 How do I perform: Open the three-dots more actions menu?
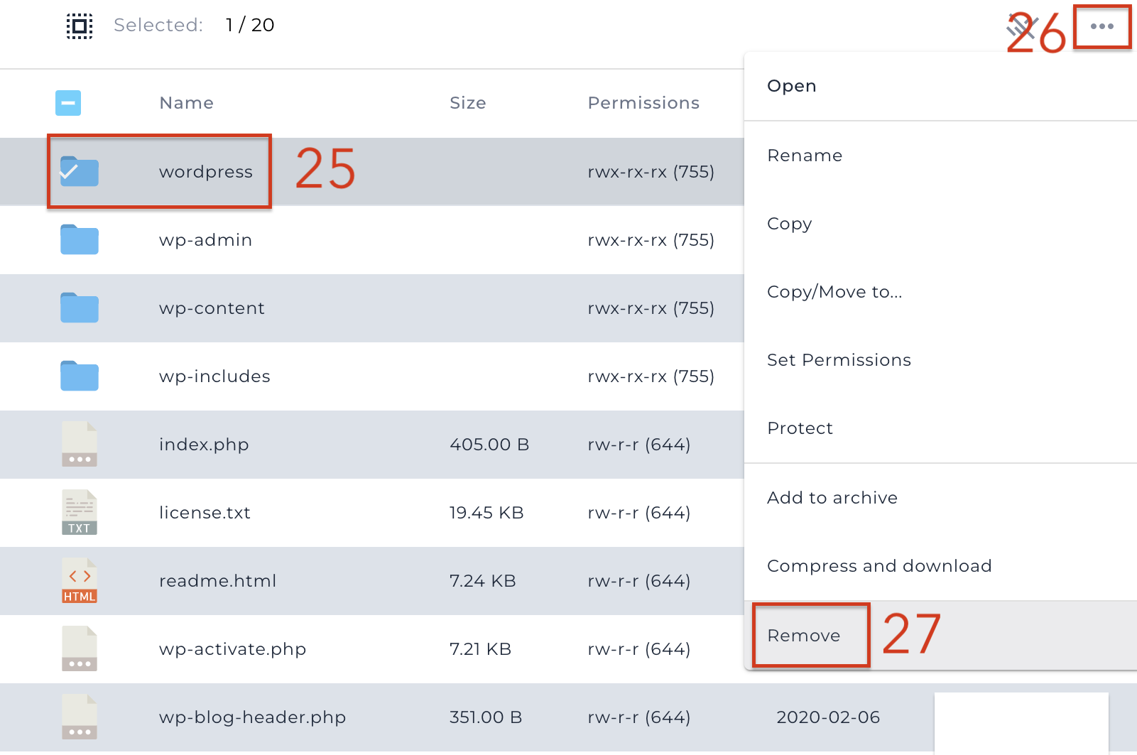1101,26
